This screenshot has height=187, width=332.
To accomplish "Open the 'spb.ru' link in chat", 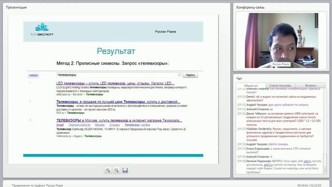I will [308, 161].
